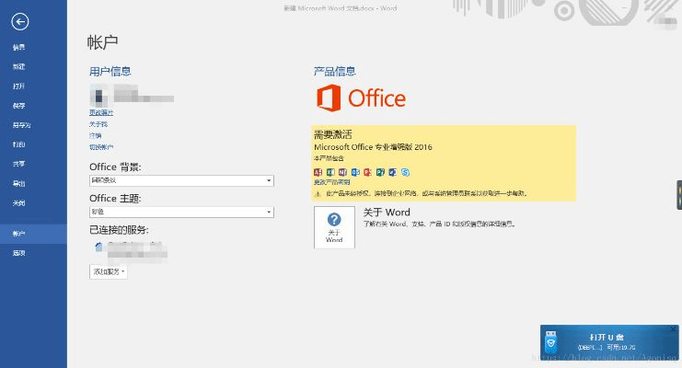
Task: Click the cloud icon under connected services
Action: click(98, 247)
